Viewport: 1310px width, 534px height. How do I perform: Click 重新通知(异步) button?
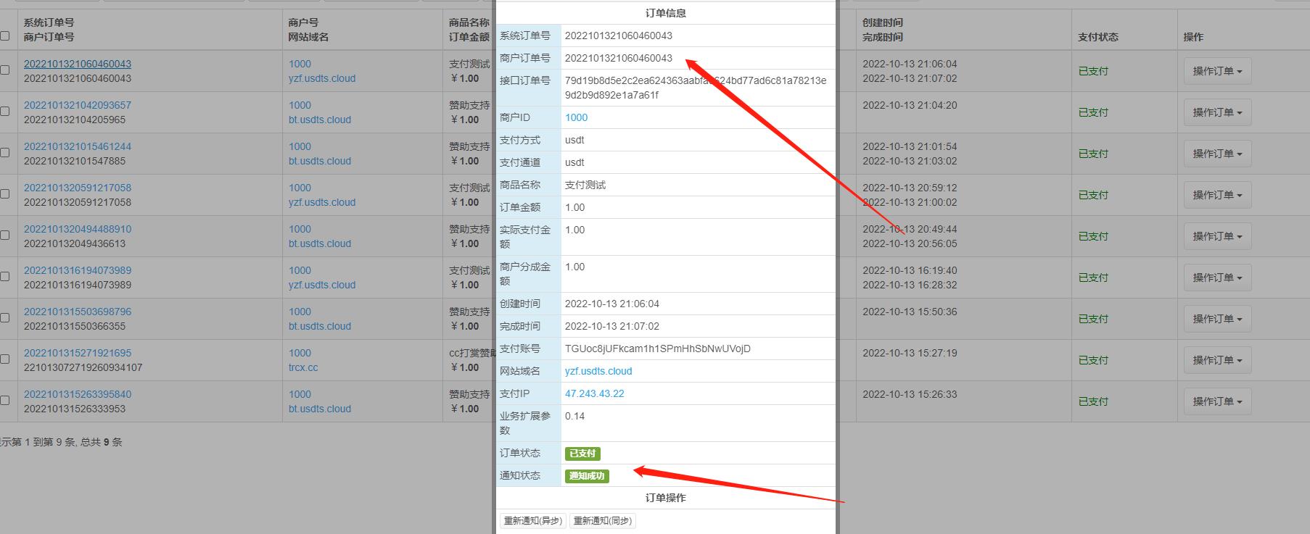[532, 521]
